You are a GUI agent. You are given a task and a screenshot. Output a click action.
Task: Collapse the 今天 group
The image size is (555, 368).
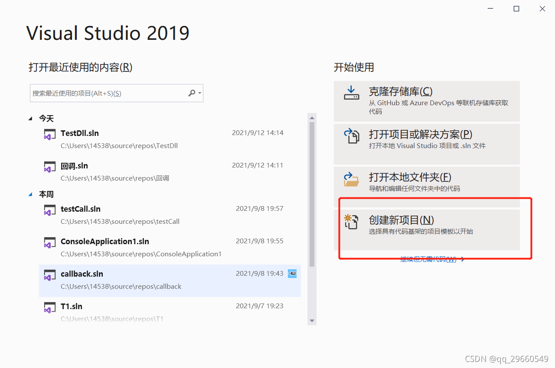[30, 118]
